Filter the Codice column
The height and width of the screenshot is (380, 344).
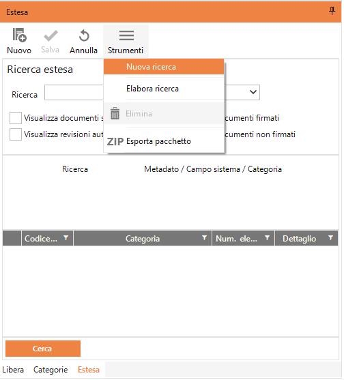point(66,237)
